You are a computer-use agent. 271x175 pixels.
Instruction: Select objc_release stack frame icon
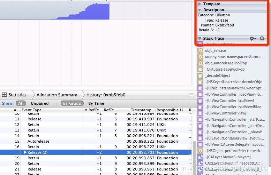(x=200, y=50)
